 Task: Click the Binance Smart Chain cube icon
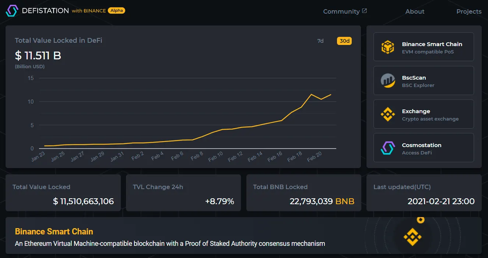[x=387, y=47]
